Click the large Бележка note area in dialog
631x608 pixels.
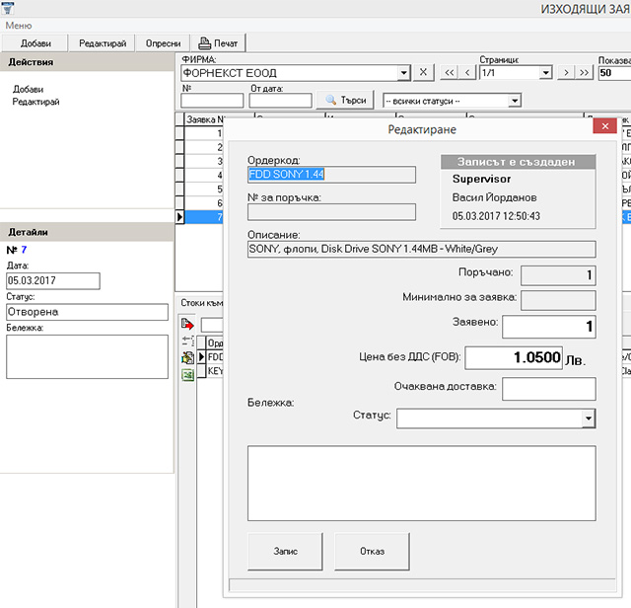pos(422,483)
